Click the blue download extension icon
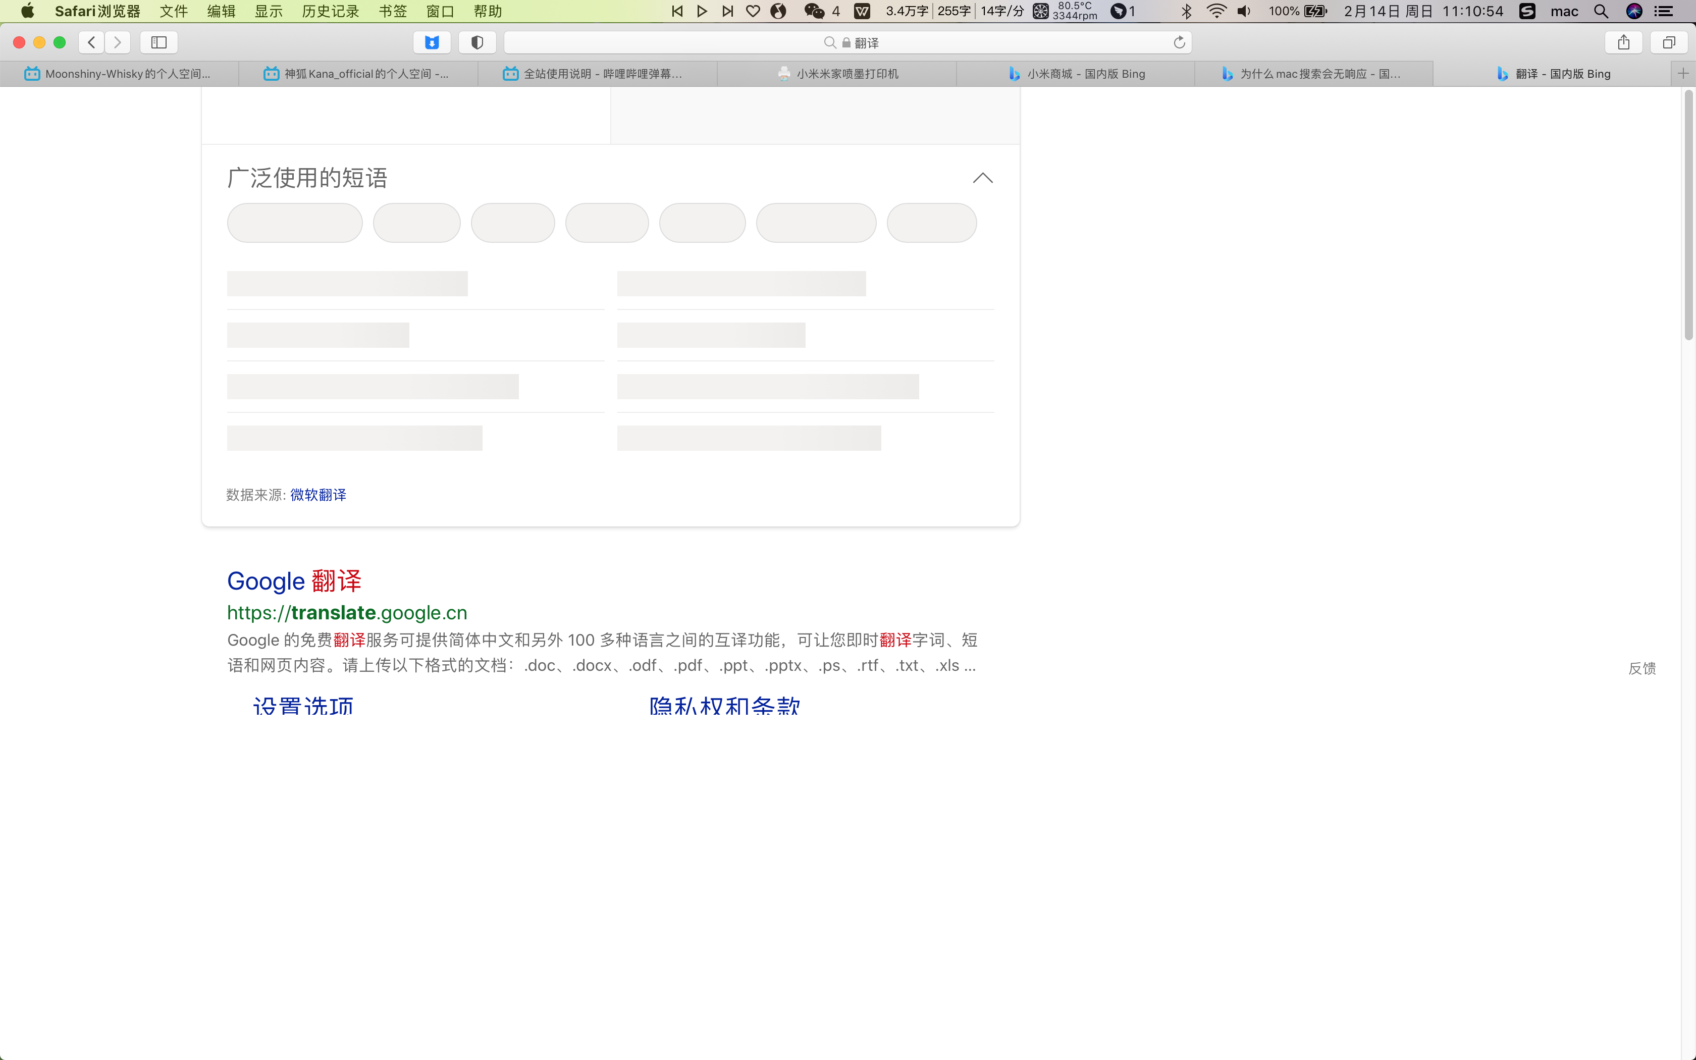Screen dimensions: 1696x1060 432,43
